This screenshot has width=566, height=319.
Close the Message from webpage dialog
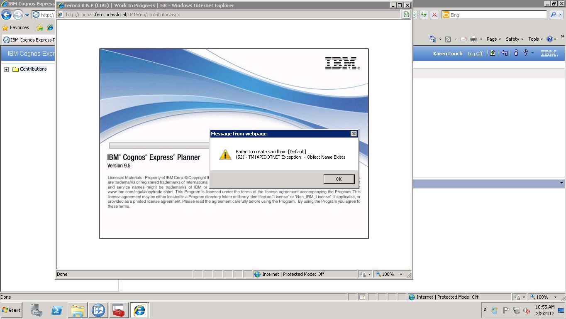[354, 134]
